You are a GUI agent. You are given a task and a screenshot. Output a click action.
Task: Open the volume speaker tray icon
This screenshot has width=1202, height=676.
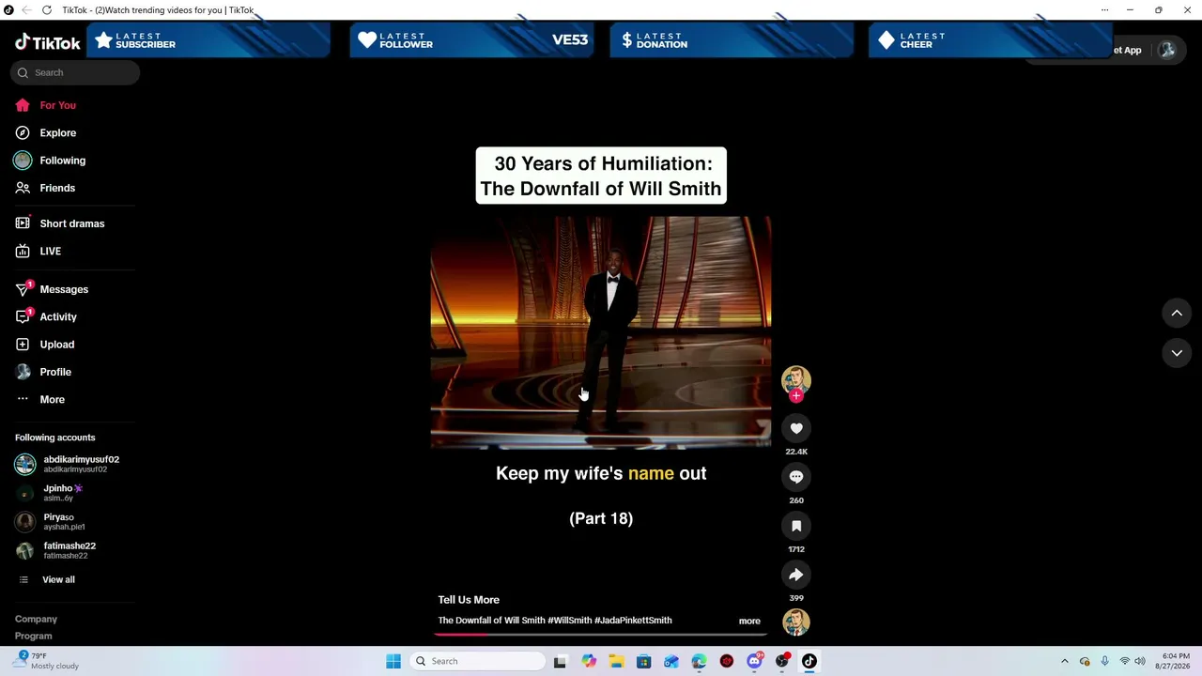tap(1140, 661)
